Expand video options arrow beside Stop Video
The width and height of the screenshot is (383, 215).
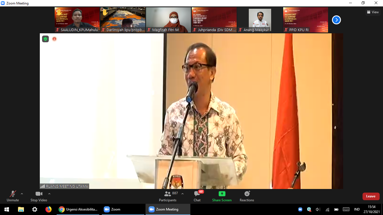[49, 194]
